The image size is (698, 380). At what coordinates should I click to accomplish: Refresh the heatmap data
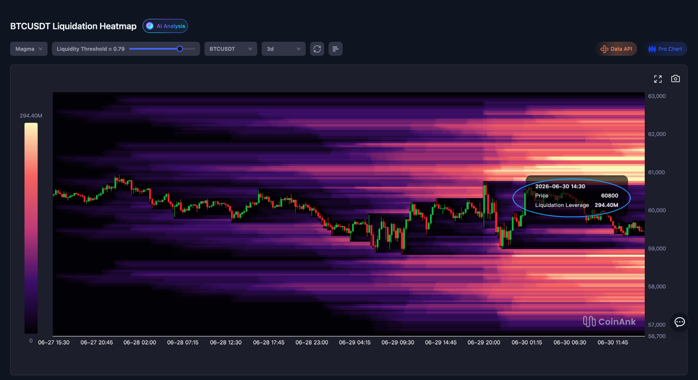pyautogui.click(x=317, y=49)
